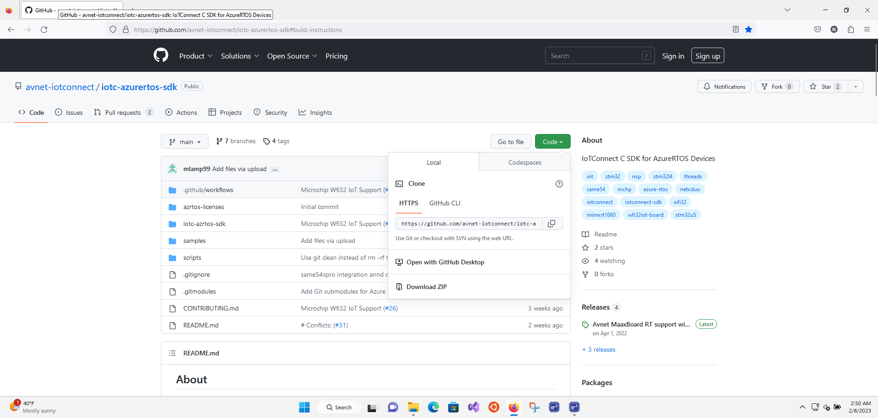Screen dimensions: 878x418
Task: Toggle Reader View icon in address bar
Action: [735, 30]
